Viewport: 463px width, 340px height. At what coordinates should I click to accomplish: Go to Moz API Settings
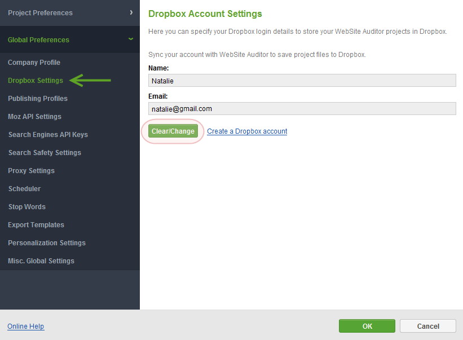(x=34, y=117)
